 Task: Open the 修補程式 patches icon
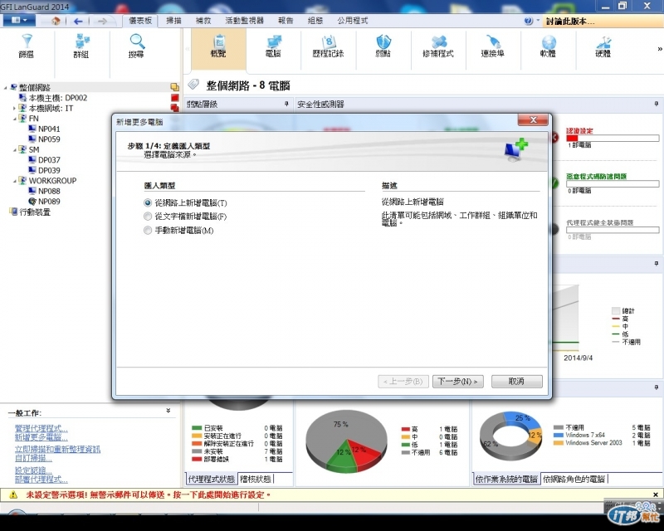tap(438, 46)
